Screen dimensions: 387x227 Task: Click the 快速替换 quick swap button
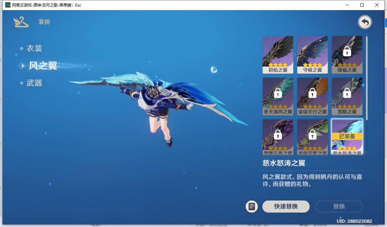pyautogui.click(x=286, y=206)
